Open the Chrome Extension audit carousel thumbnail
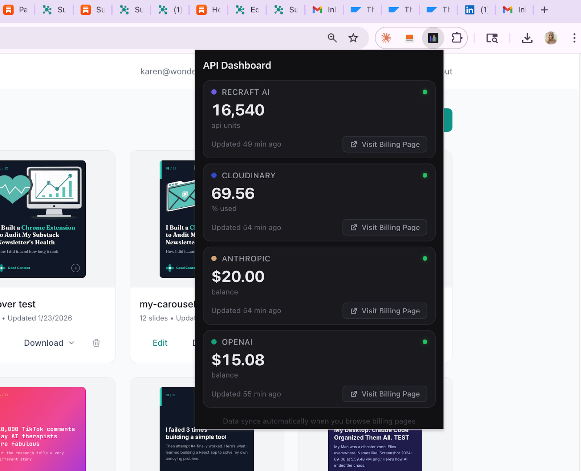581x471 pixels. coord(42,219)
